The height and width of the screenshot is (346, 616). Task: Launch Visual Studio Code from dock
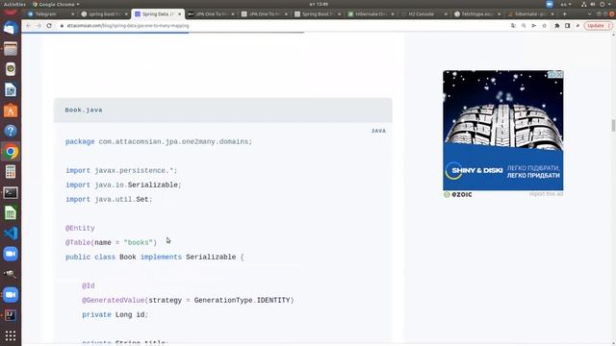11,234
